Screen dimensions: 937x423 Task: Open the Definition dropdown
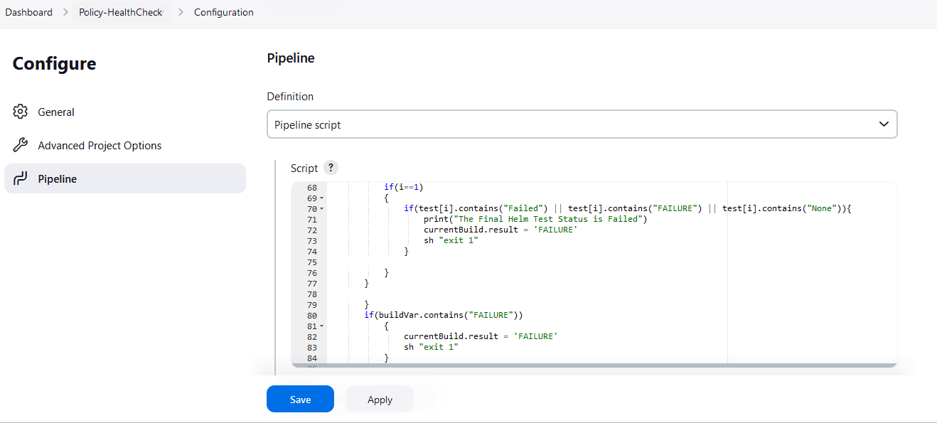tap(582, 124)
